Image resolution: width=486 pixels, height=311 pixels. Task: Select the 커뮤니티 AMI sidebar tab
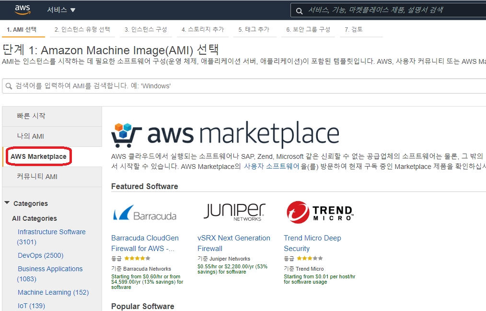[x=37, y=177]
